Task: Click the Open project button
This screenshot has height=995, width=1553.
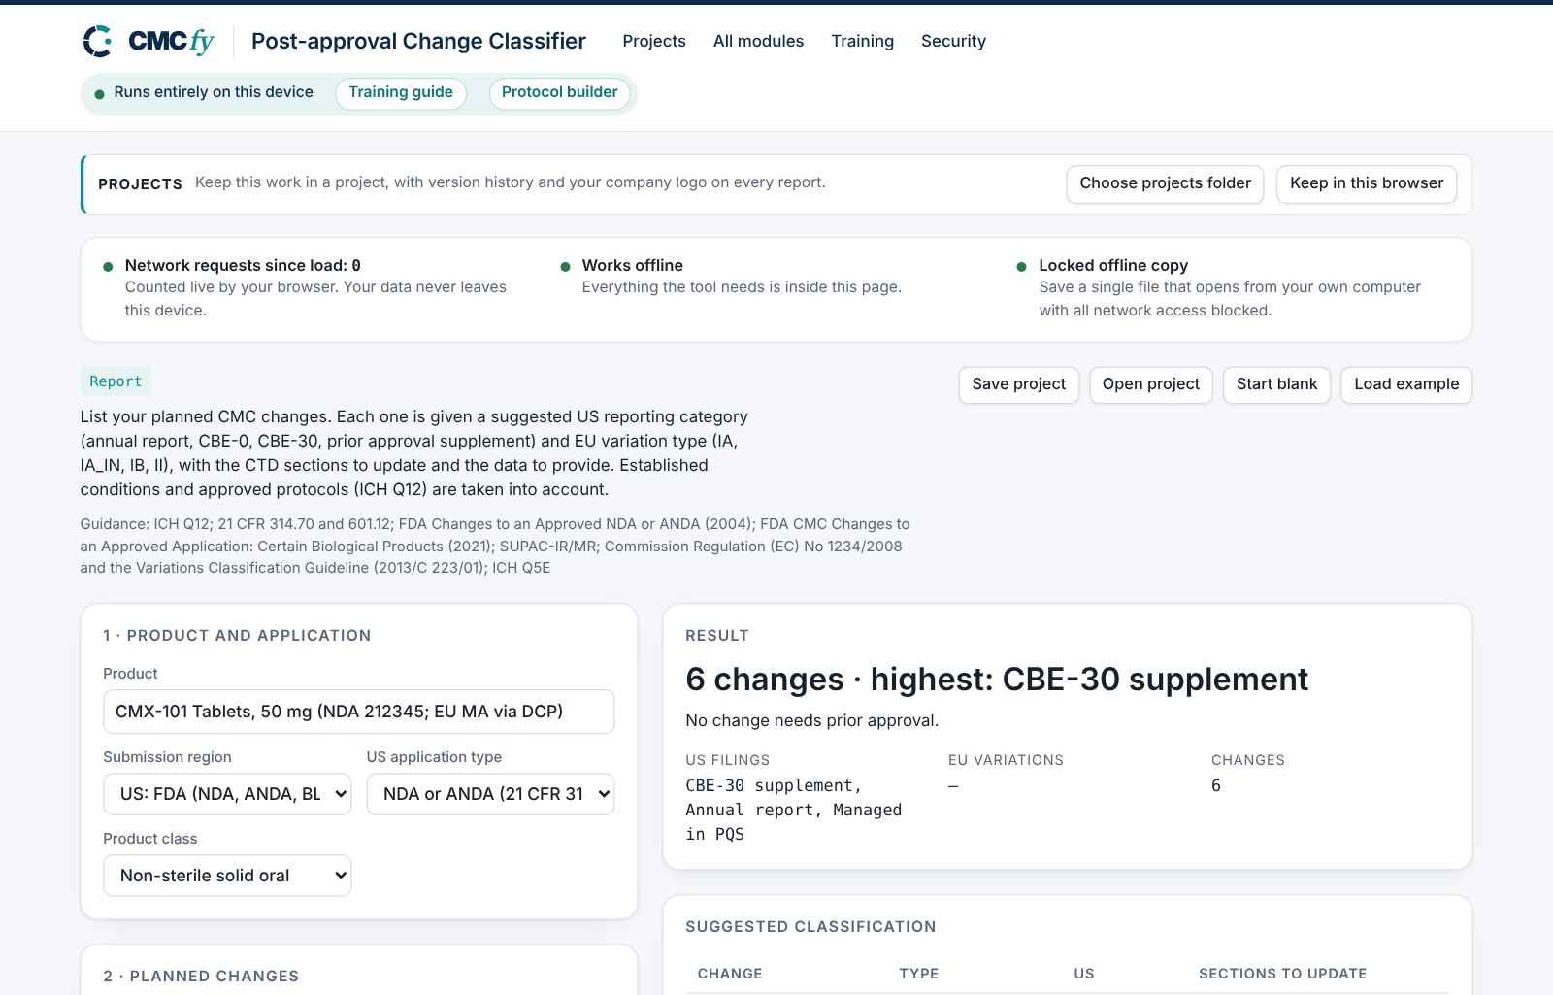Action: [x=1151, y=384]
